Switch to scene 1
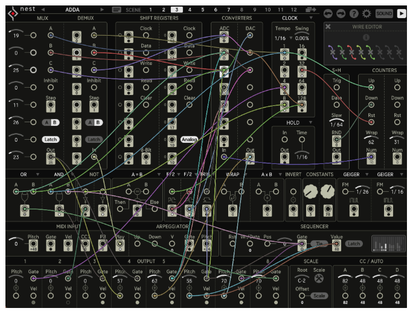Image resolution: width=413 pixels, height=311 pixels. point(151,10)
